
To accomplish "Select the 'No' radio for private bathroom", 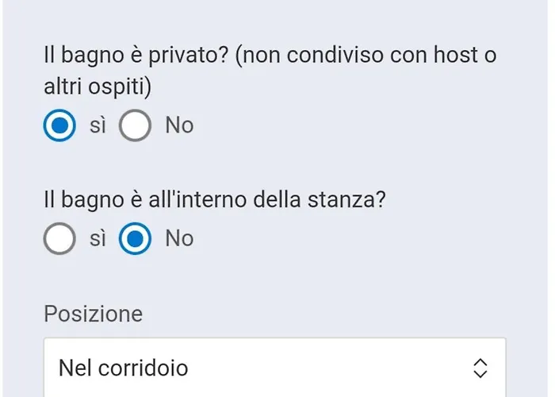I will [136, 126].
